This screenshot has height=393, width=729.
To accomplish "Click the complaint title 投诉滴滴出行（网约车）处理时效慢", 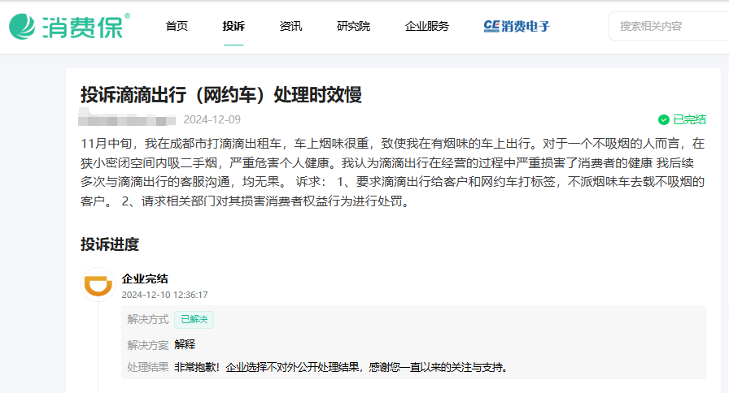I will click(221, 95).
